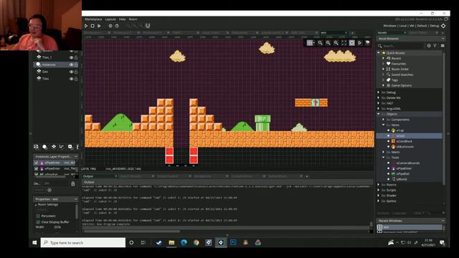Viewport: 459px width, 258px height.
Task: Open the target manager crosshair icon
Action: click(x=443, y=26)
